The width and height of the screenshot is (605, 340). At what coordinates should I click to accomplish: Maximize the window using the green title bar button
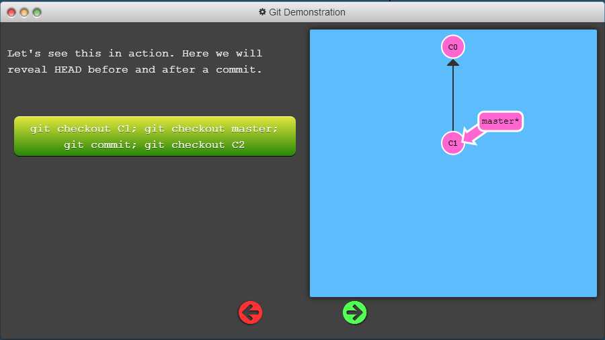coord(37,13)
